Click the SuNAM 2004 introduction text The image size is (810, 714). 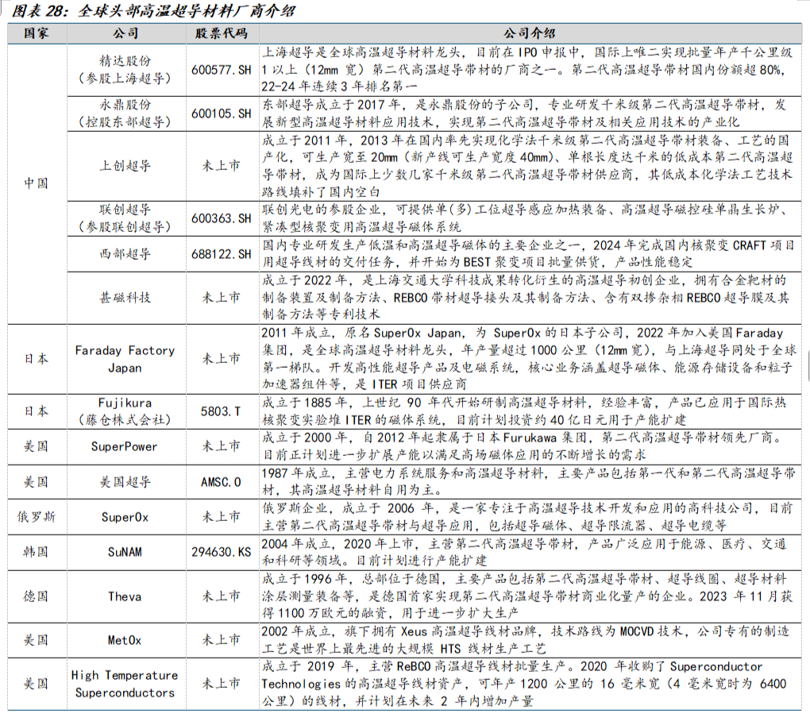coord(524,552)
